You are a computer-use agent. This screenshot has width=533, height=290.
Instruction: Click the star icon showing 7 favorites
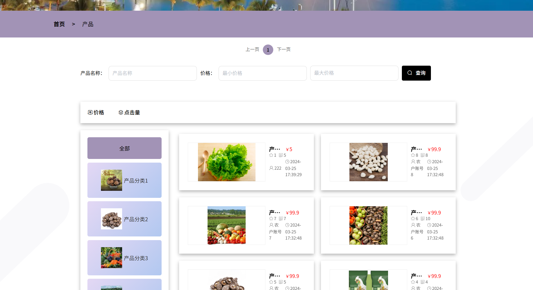271,219
